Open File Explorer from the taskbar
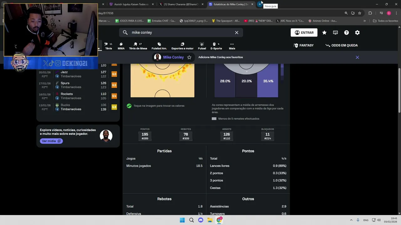 point(210,220)
